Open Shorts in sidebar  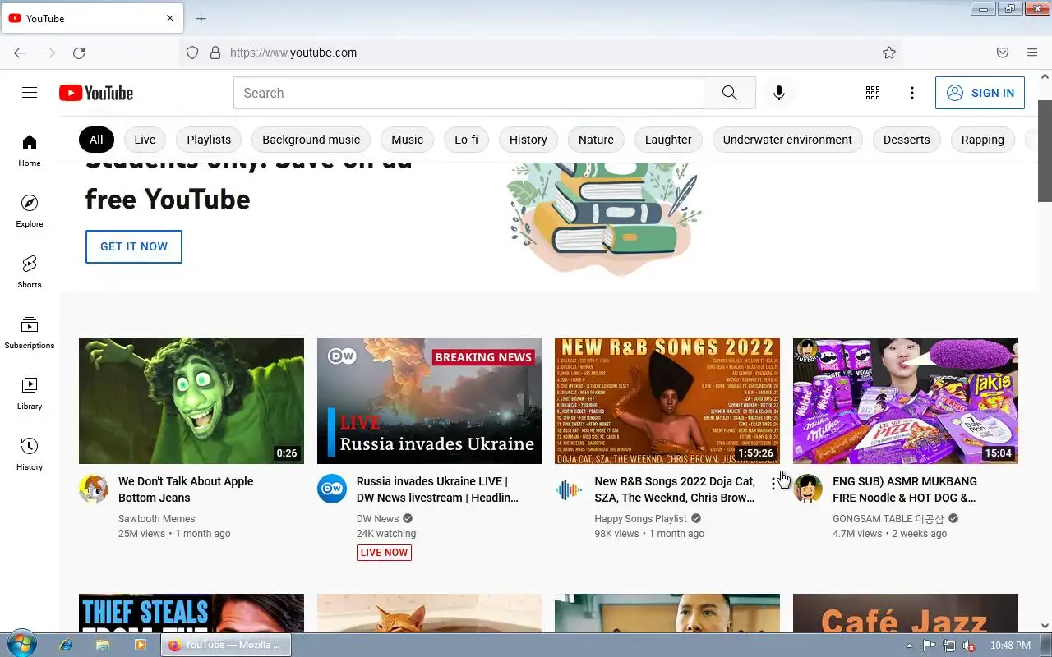coord(30,272)
